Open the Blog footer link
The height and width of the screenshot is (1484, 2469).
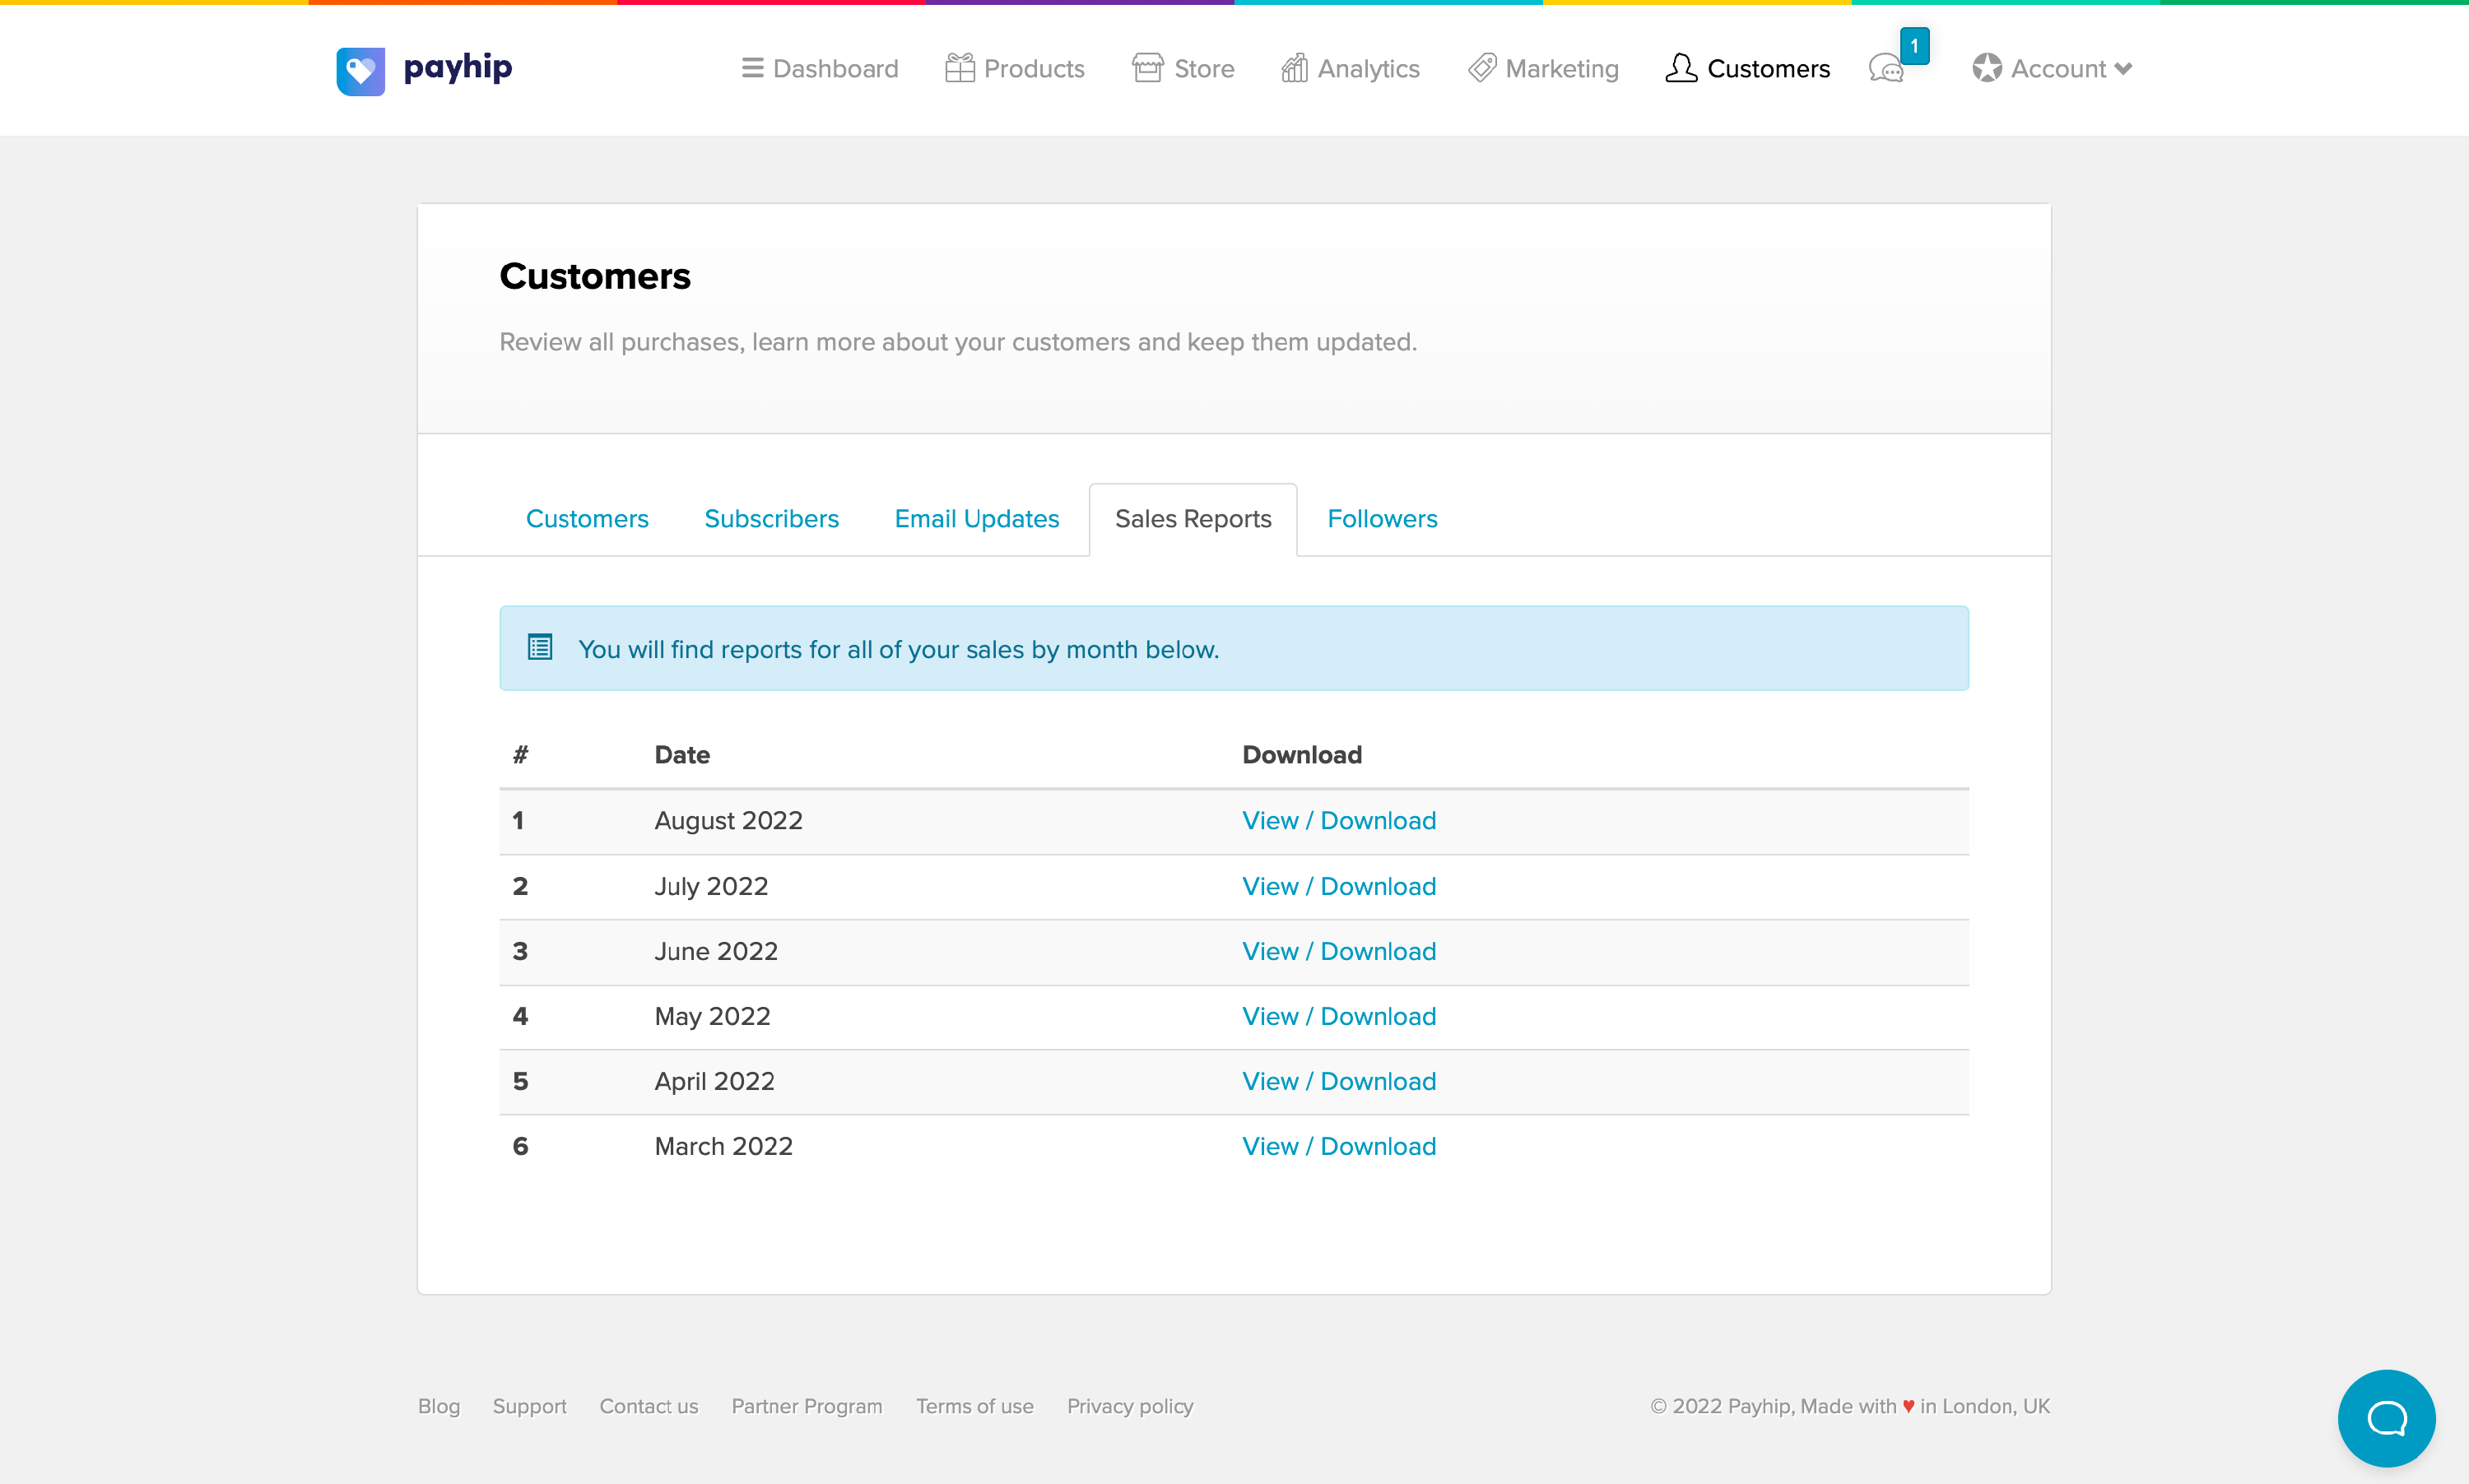coord(439,1406)
